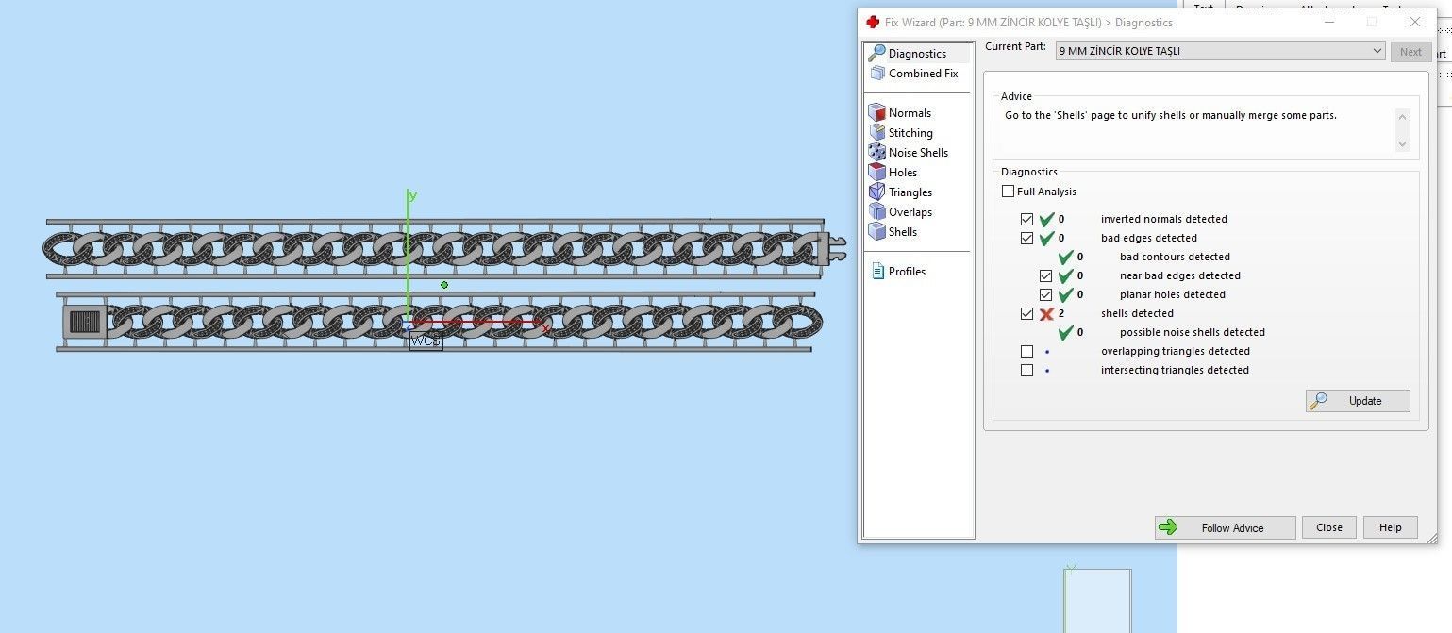The height and width of the screenshot is (633, 1452).
Task: Click the green arrow on Follow Advice
Action: click(1168, 527)
